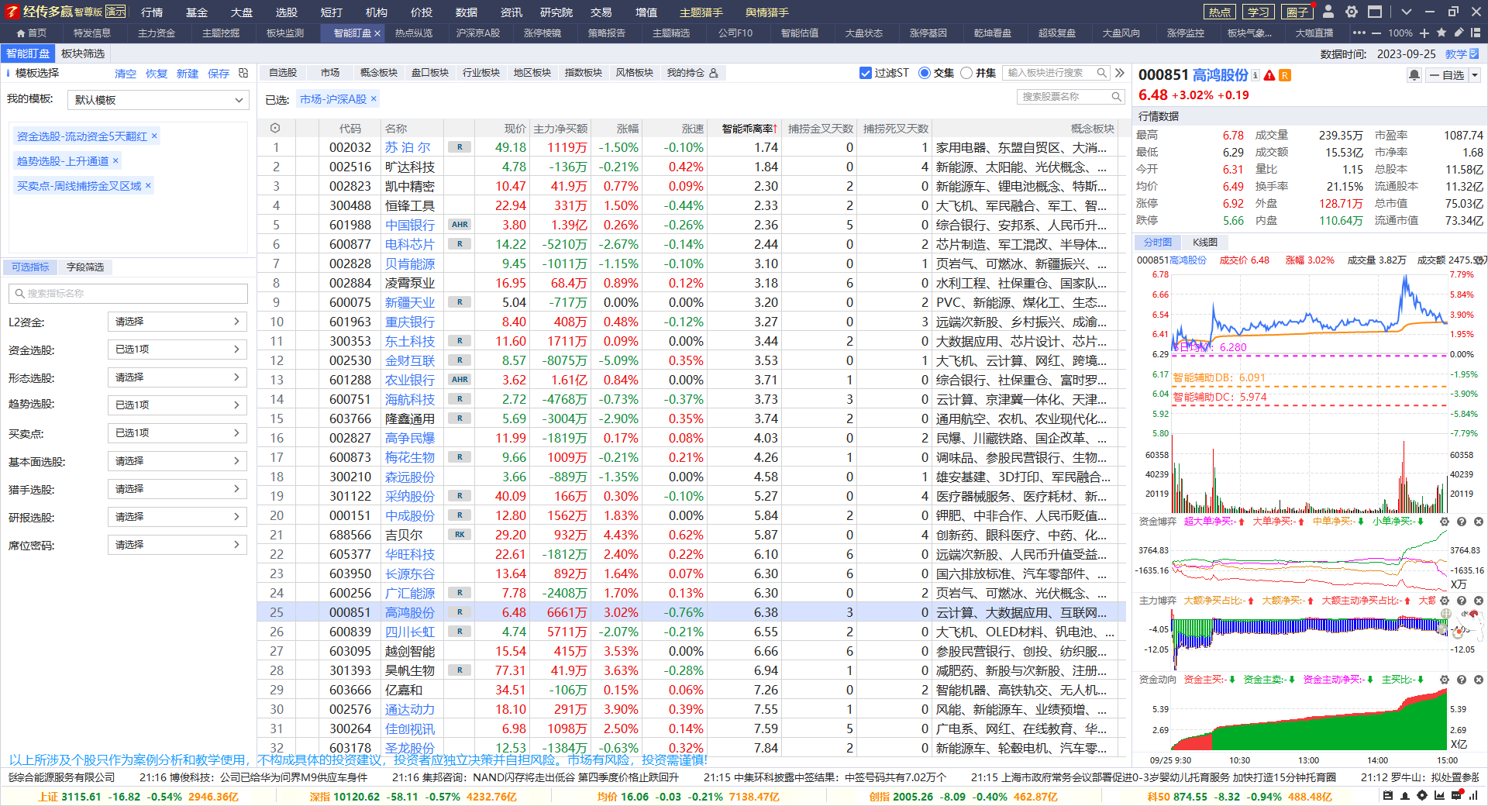Switch to the 字段筛选 tab

85,267
